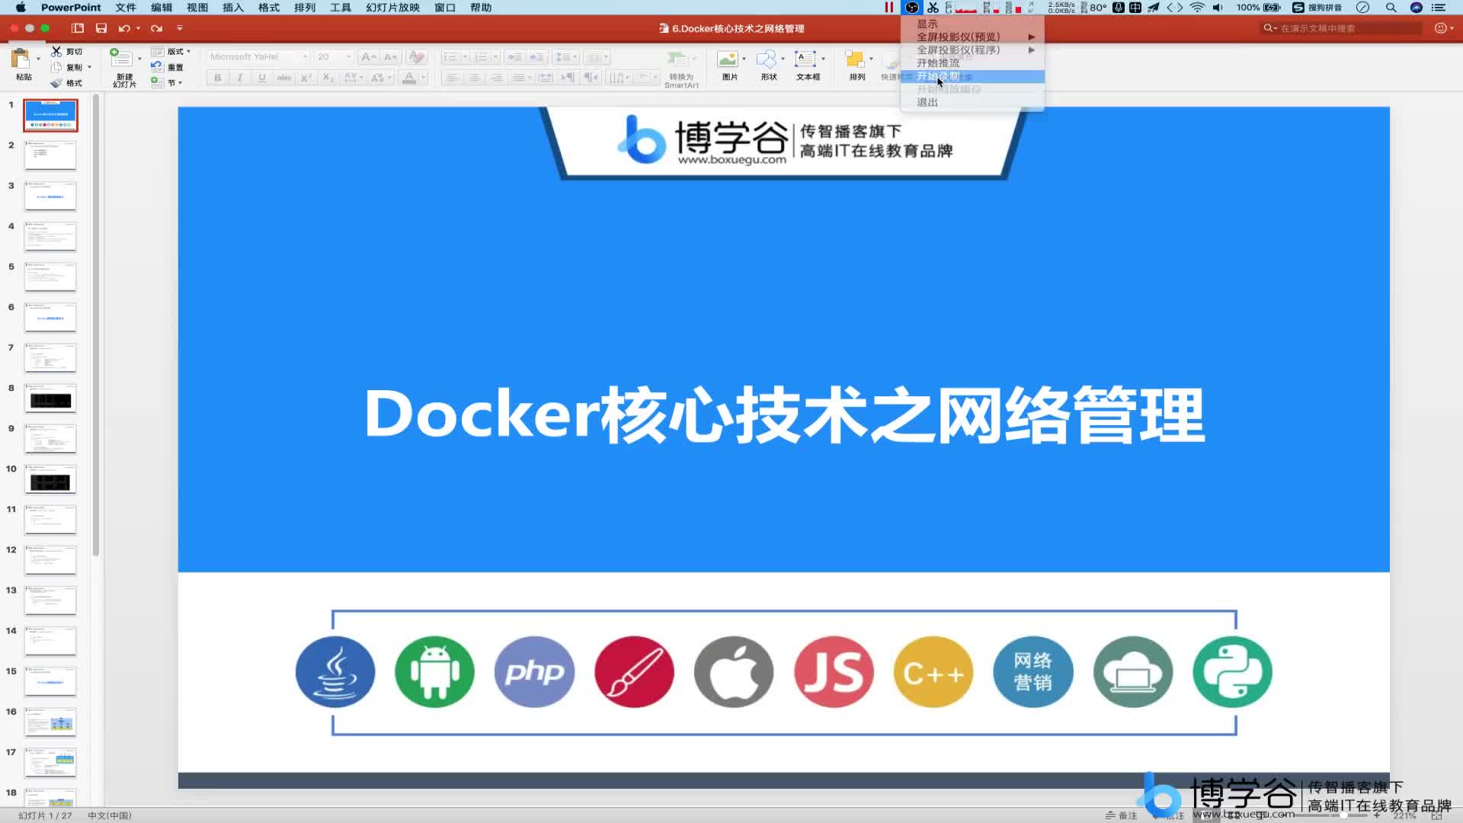
Task: Choose 开始录制 in the dropdown menu
Action: tap(972, 76)
